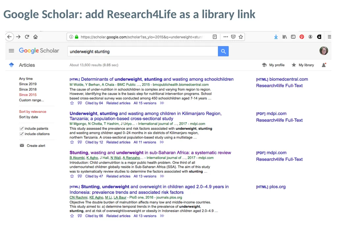Expand more options for Kilimanjaro article
The width and height of the screenshot is (337, 252).
162,142
